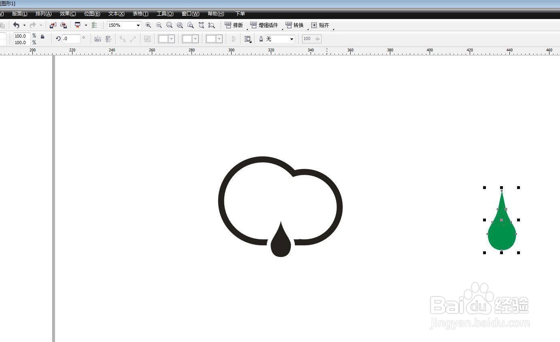Click the Redo arrow icon
The width and height of the screenshot is (560, 342).
click(33, 25)
